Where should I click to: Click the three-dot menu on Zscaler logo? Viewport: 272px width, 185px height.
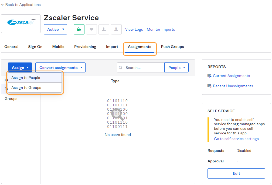(33, 19)
